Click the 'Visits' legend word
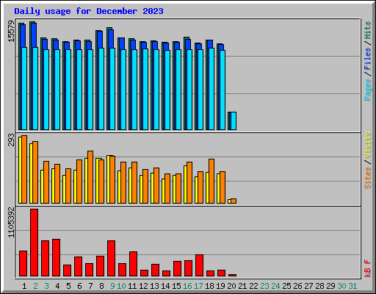 coord(367,145)
